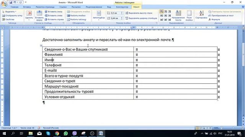Open Word Help question mark icon

click(x=243, y=7)
